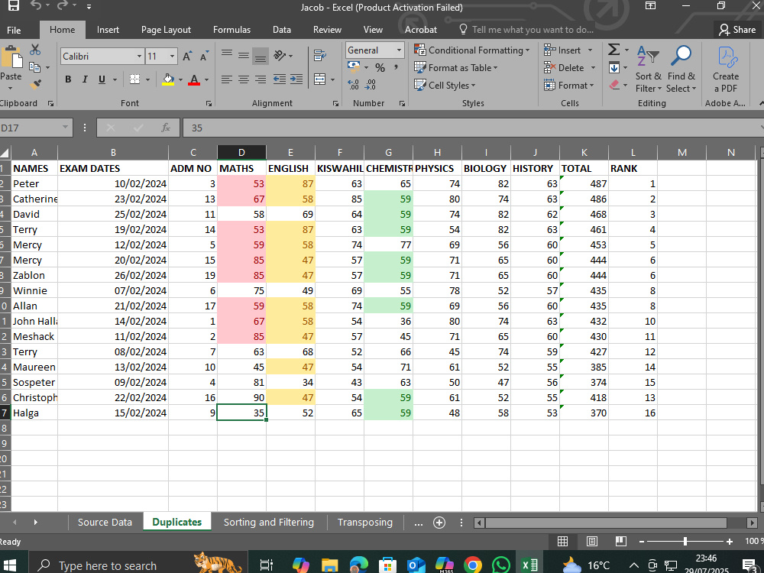This screenshot has width=764, height=573.
Task: Click the Orientation angled text icon
Action: (x=280, y=56)
